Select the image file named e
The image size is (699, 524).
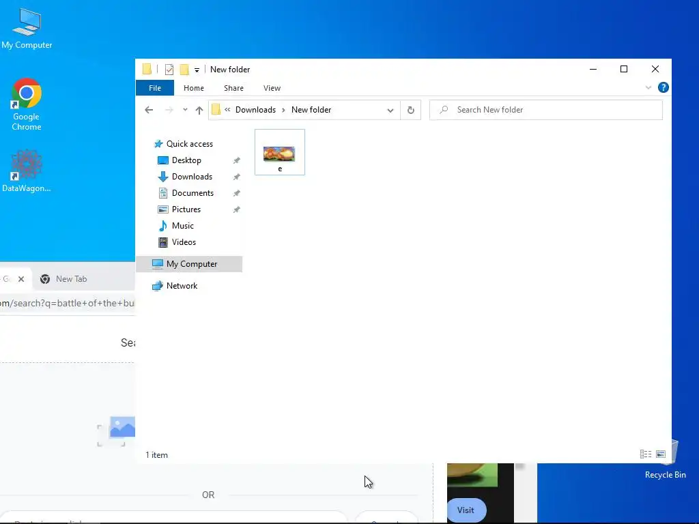tap(279, 152)
